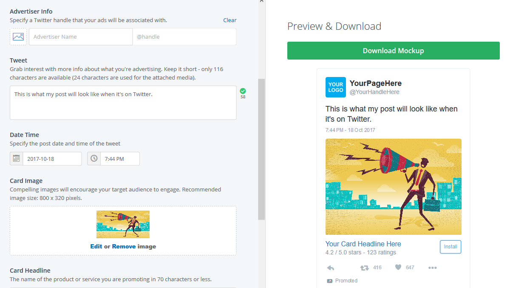
Task: Click the Advertiser Name field
Action: (81, 37)
